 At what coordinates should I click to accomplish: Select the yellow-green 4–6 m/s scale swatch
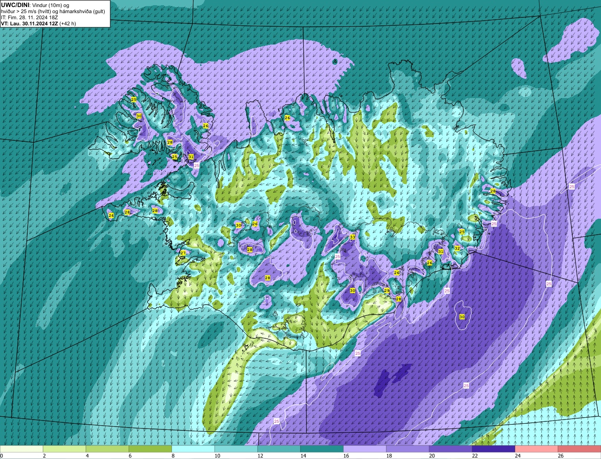[108, 449]
